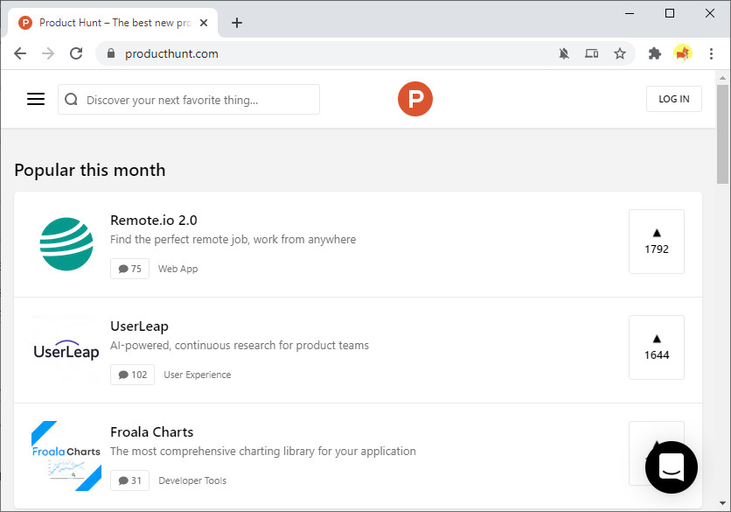
Task: Select the Product Hunt browser tab
Action: (x=113, y=23)
